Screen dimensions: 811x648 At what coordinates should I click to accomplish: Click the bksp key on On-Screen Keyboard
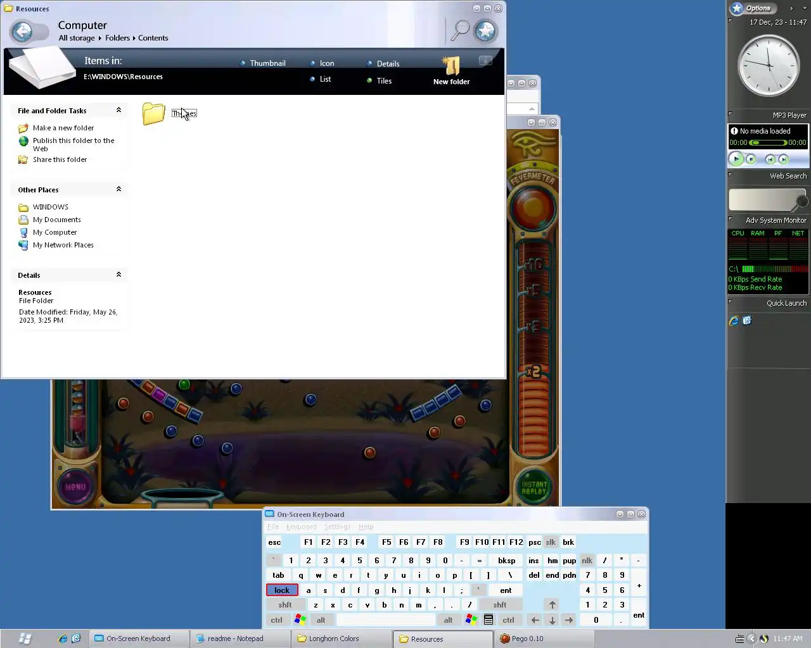pos(507,560)
